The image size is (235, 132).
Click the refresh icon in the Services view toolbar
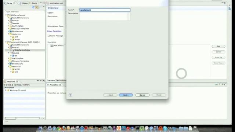coord(33,7)
